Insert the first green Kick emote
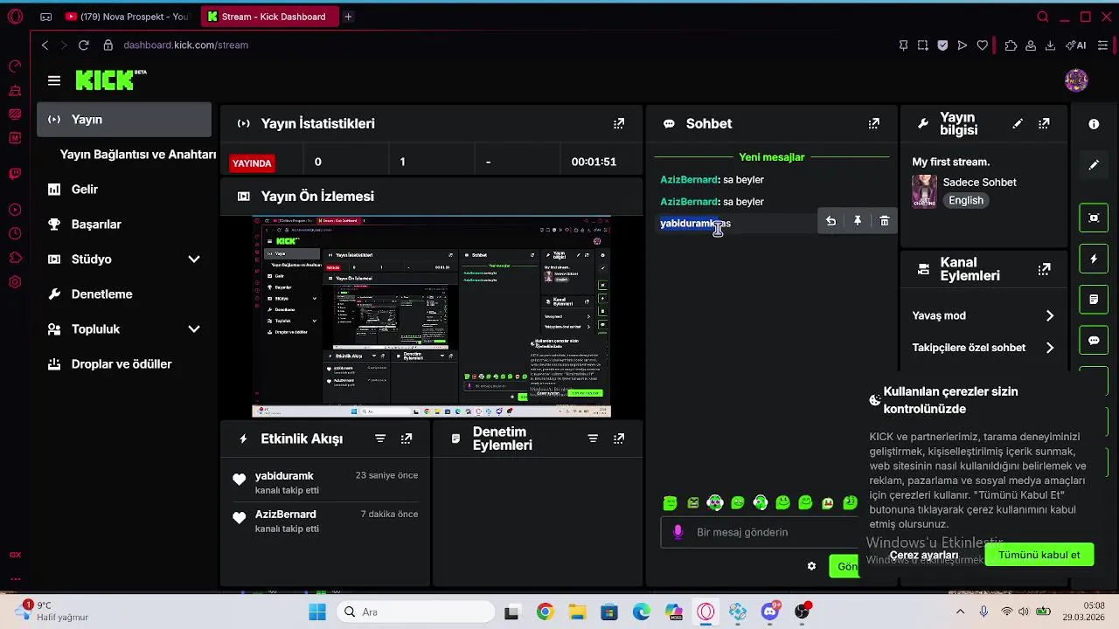The width and height of the screenshot is (1119, 629). [x=671, y=503]
